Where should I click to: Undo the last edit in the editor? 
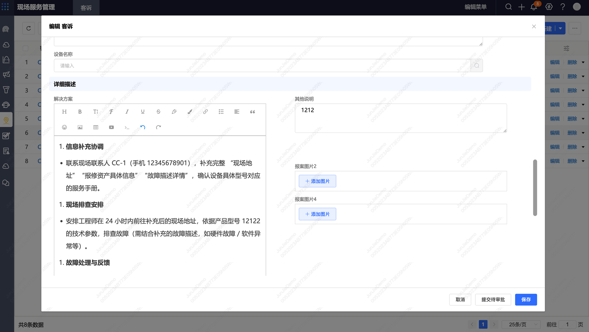point(143,127)
